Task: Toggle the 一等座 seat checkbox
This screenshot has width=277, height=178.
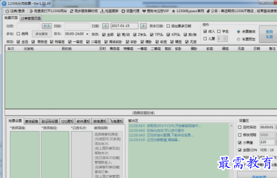Action: [x=70, y=42]
